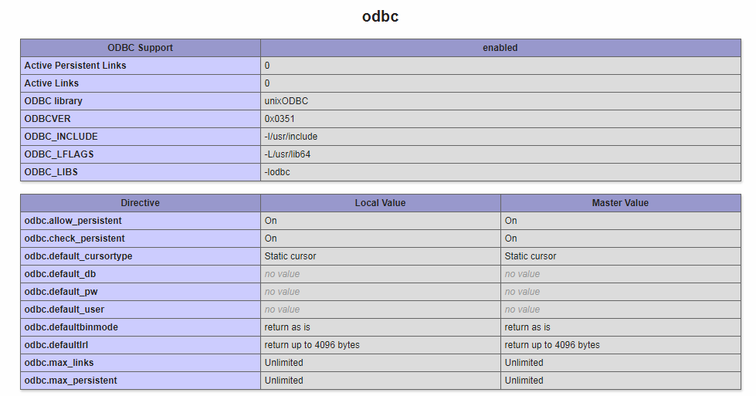This screenshot has height=396, width=756.
Task: Click odbc.defaultlrl master value 4096 bytes
Action: pos(552,345)
